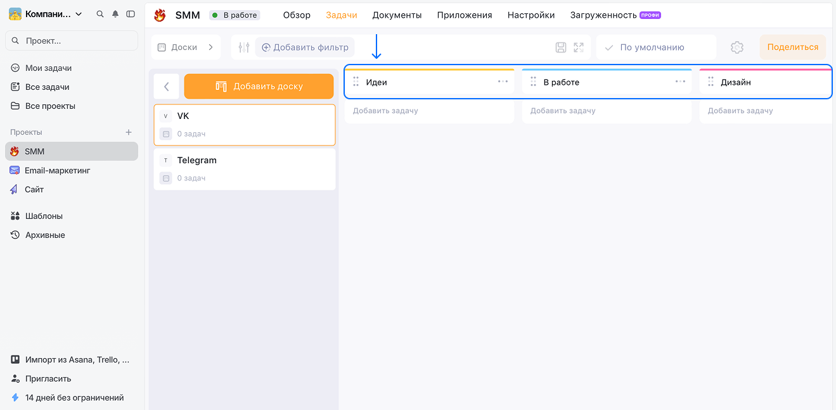836x410 pixels.
Task: Open the company switcher dropdown
Action: pyautogui.click(x=46, y=14)
